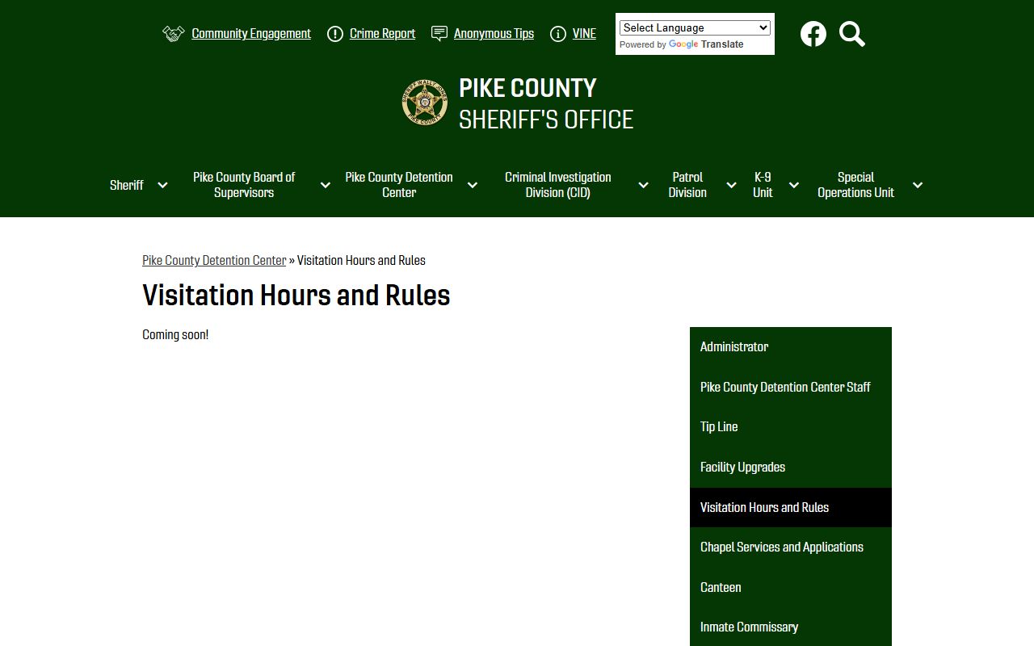The width and height of the screenshot is (1034, 646).
Task: Follow the Anonymous Tips link
Action: [x=494, y=34]
